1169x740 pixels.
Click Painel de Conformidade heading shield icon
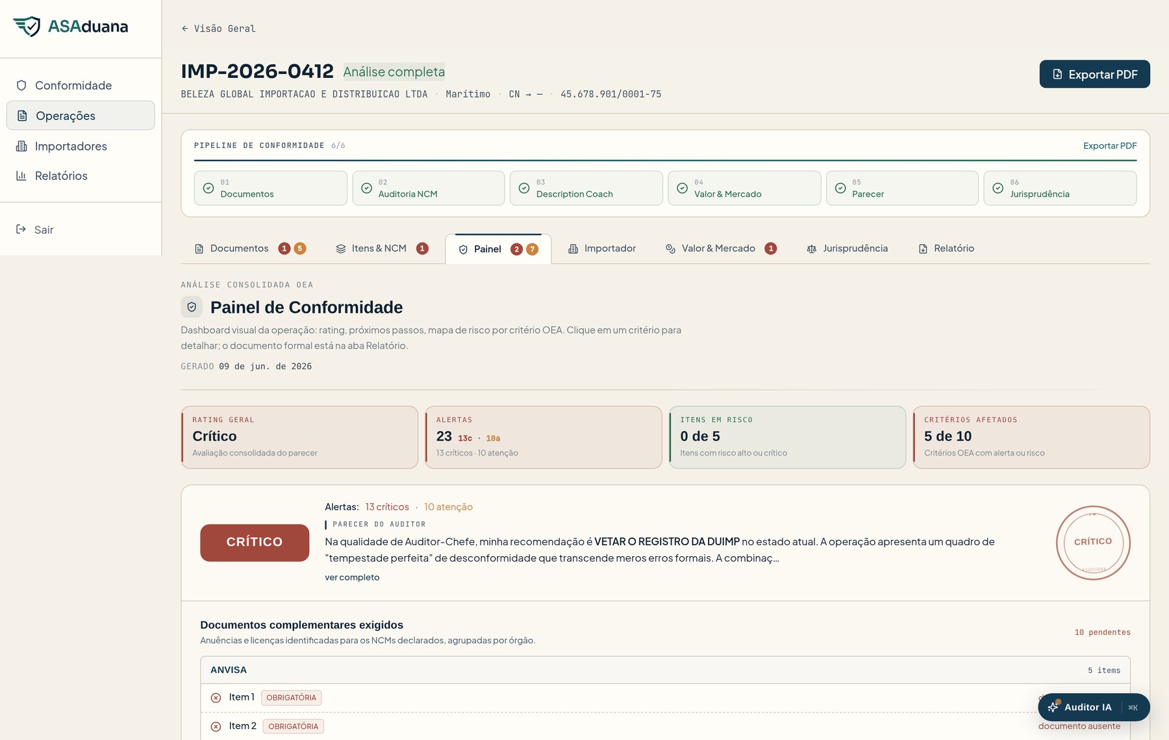pyautogui.click(x=192, y=307)
